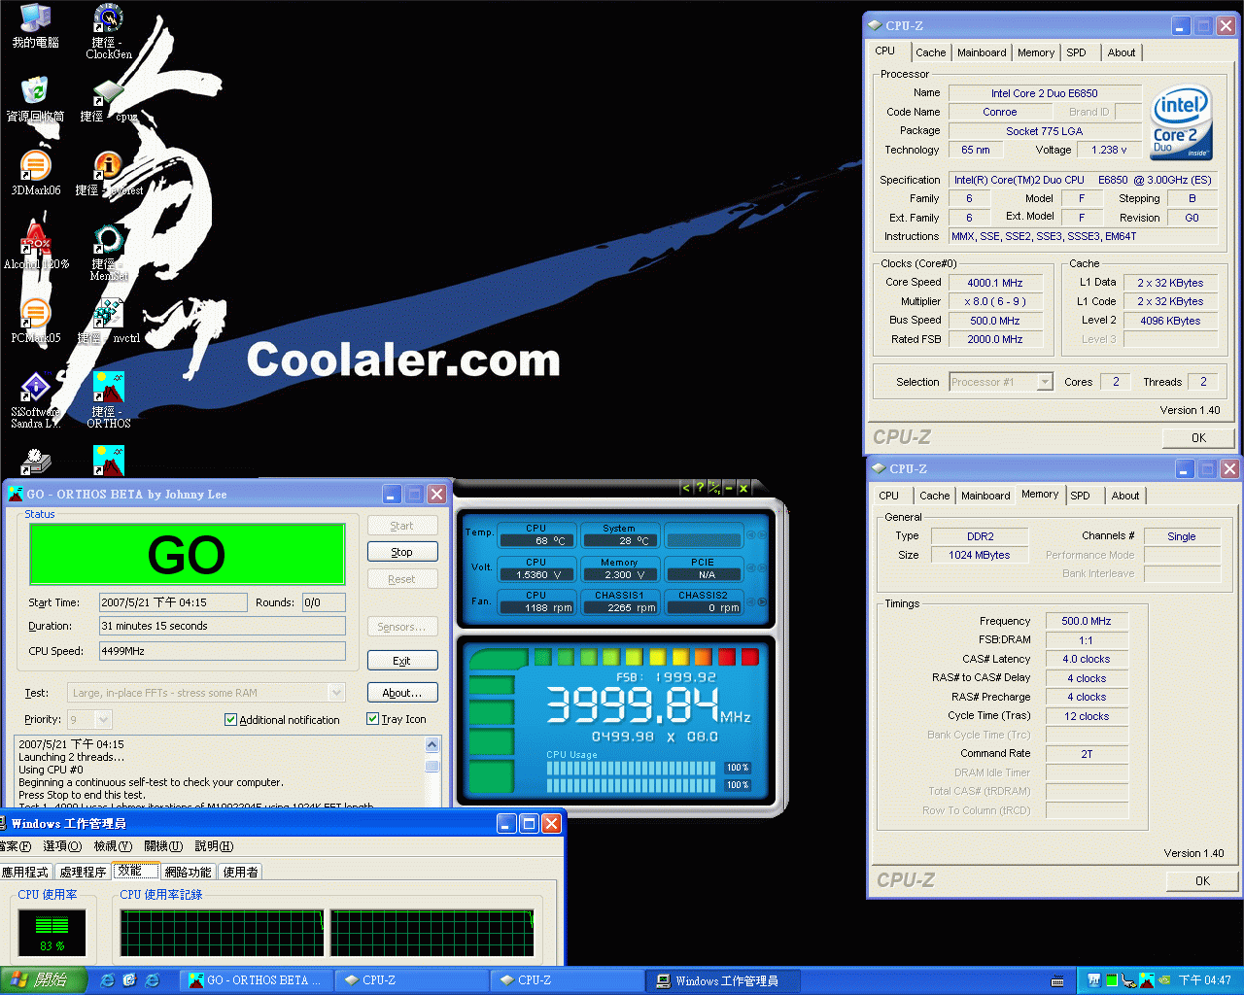Click OK in the lower CPU-Z Memory window
Viewport: 1244px width, 995px height.
[1202, 881]
